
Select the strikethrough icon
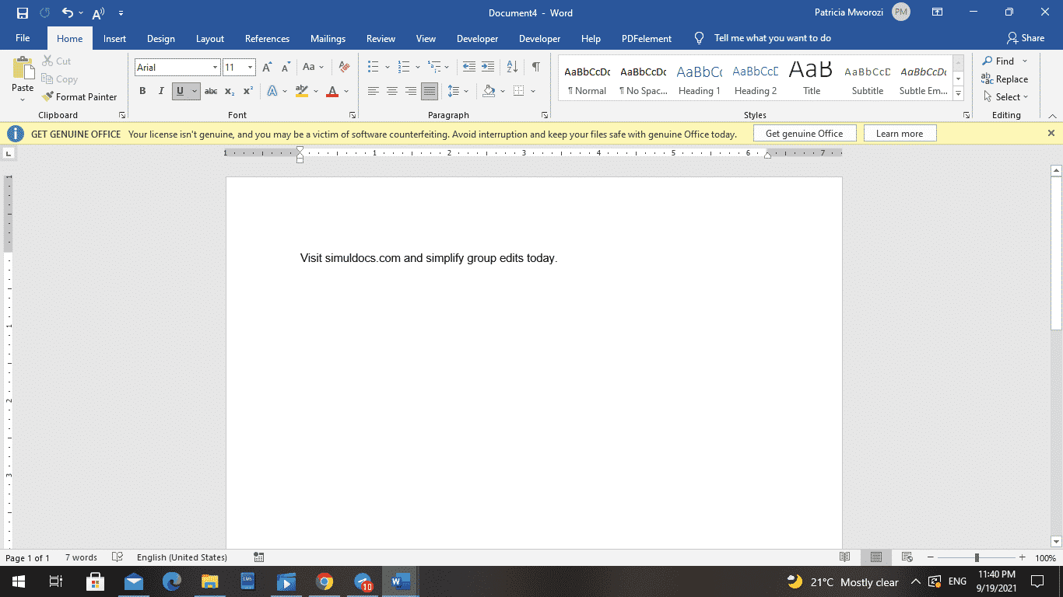pos(211,91)
